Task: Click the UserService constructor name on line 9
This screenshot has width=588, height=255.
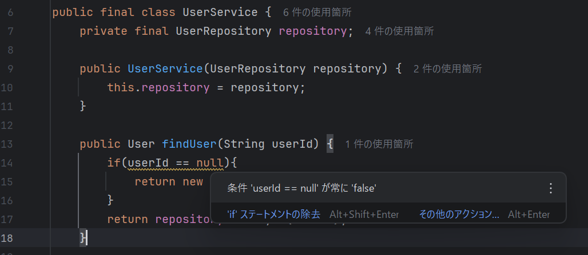Action: pyautogui.click(x=165, y=69)
